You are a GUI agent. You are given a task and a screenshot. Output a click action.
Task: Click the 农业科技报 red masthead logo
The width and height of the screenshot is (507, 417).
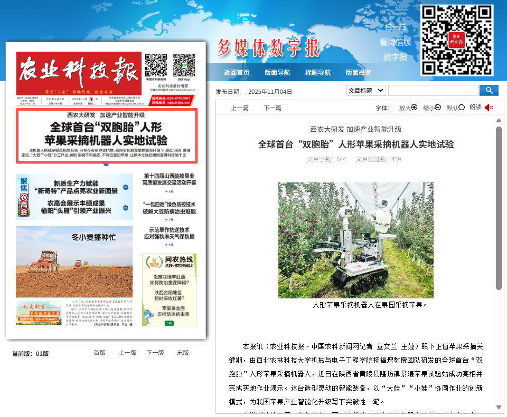point(79,73)
